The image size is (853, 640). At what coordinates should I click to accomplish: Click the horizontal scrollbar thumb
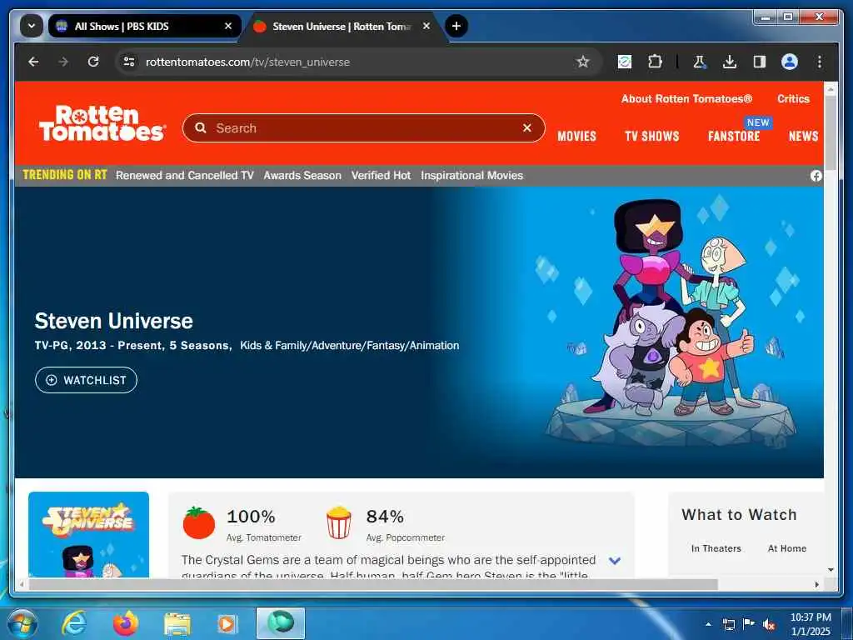click(373, 584)
